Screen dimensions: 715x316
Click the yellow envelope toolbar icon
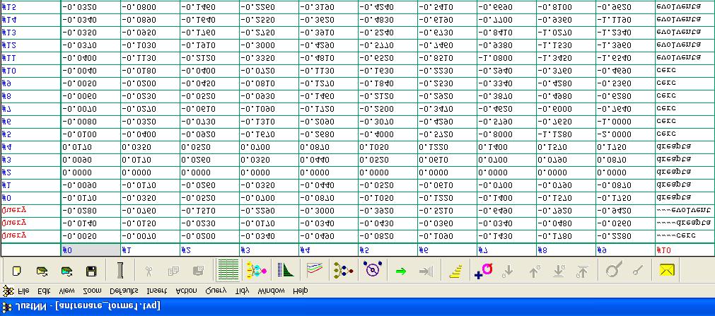pyautogui.click(x=667, y=270)
